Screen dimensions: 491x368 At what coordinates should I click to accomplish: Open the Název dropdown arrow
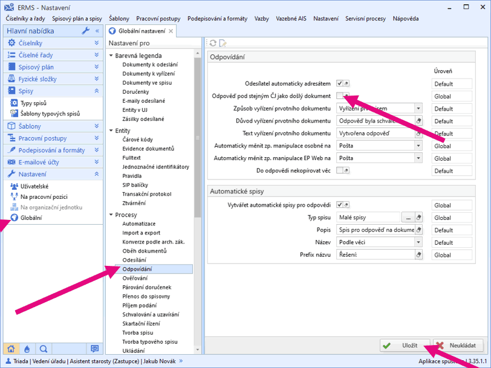pyautogui.click(x=418, y=242)
